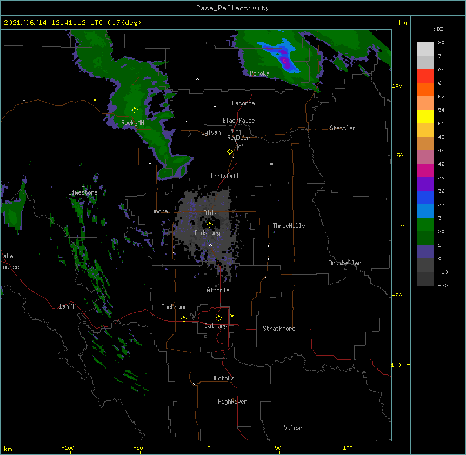Click the Okotoks town label
This screenshot has width=466, height=455.
(223, 378)
